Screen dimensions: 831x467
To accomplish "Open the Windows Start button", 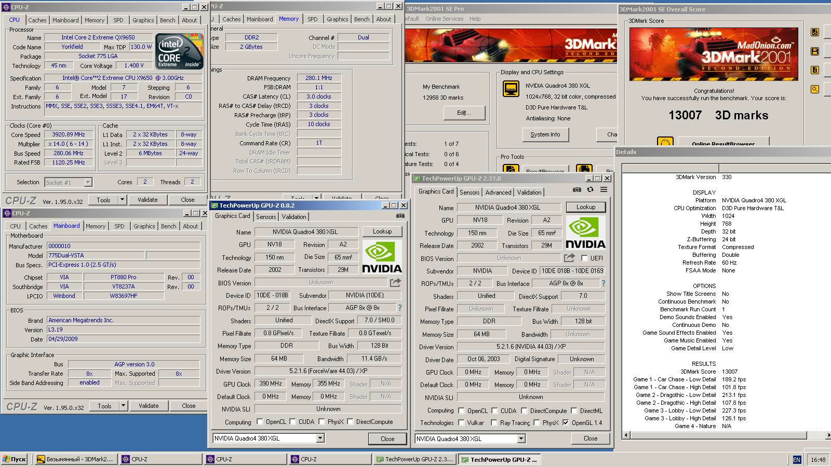I will [x=14, y=459].
